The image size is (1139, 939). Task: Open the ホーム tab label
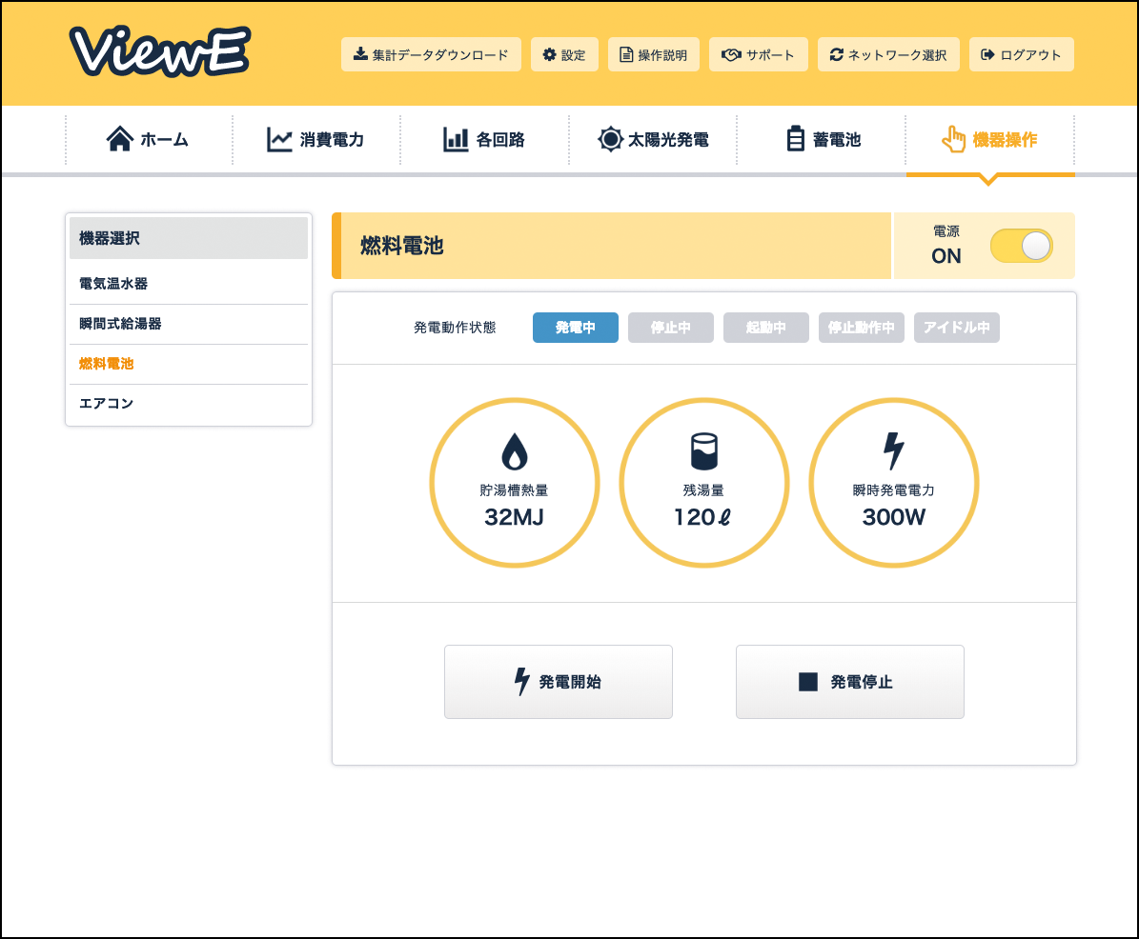click(x=164, y=139)
